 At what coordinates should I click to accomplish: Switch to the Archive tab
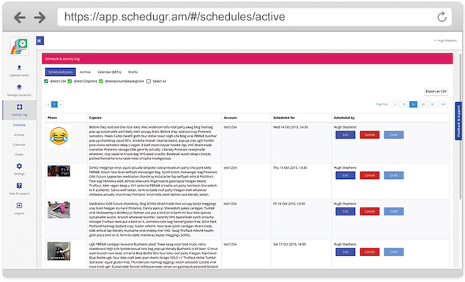tap(85, 72)
